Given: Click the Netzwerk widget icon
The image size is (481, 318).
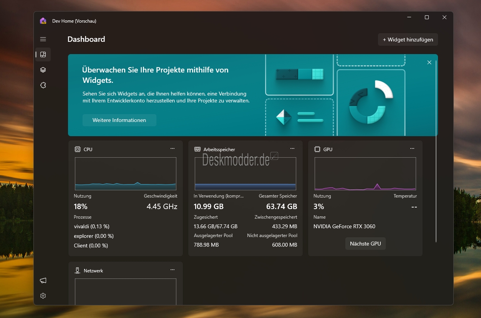Looking at the screenshot, I should click(x=78, y=270).
